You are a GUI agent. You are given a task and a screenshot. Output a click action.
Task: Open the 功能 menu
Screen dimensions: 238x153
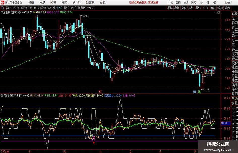[170, 3]
